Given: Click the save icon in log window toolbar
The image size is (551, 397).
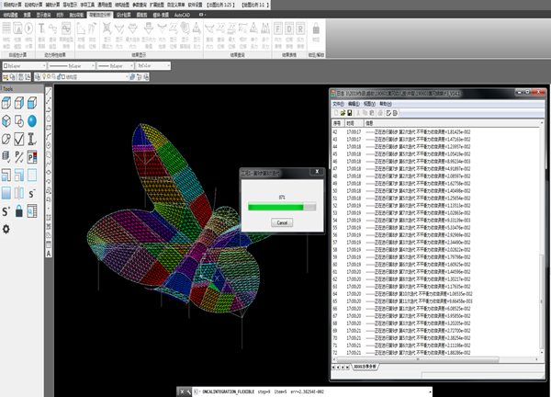Looking at the screenshot, I should pyautogui.click(x=350, y=112).
